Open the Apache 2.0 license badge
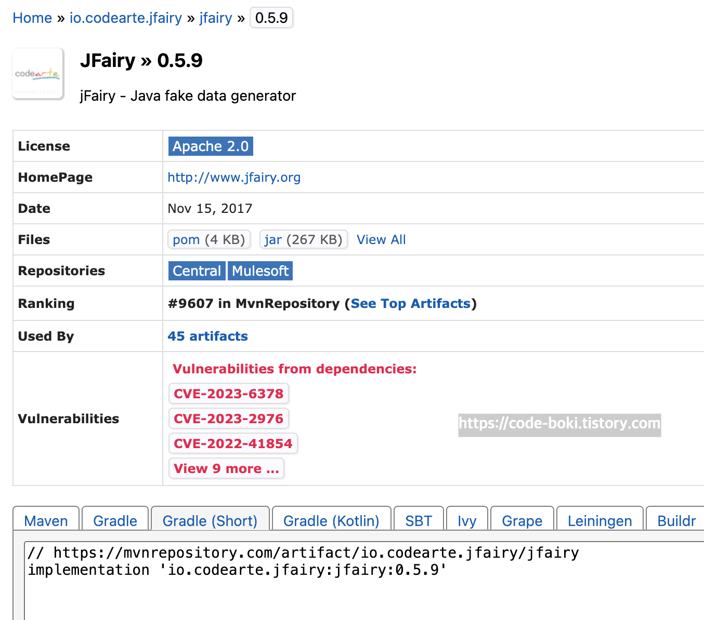Viewport: 704px width, 620px height. tap(211, 146)
